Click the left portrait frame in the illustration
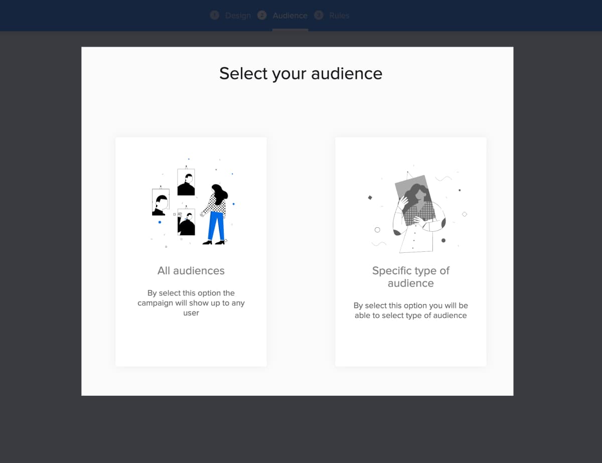 point(161,202)
